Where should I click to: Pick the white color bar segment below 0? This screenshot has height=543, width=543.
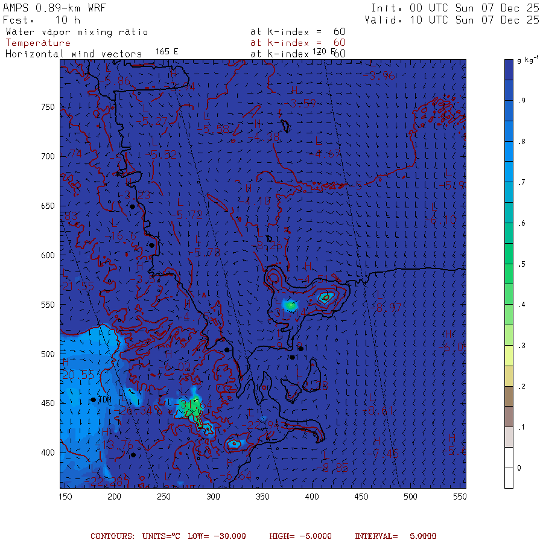click(x=509, y=478)
